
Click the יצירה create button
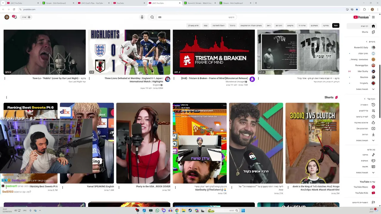pos(26,17)
